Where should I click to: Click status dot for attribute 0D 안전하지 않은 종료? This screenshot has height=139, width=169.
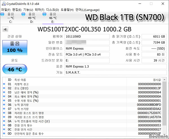click(4, 133)
